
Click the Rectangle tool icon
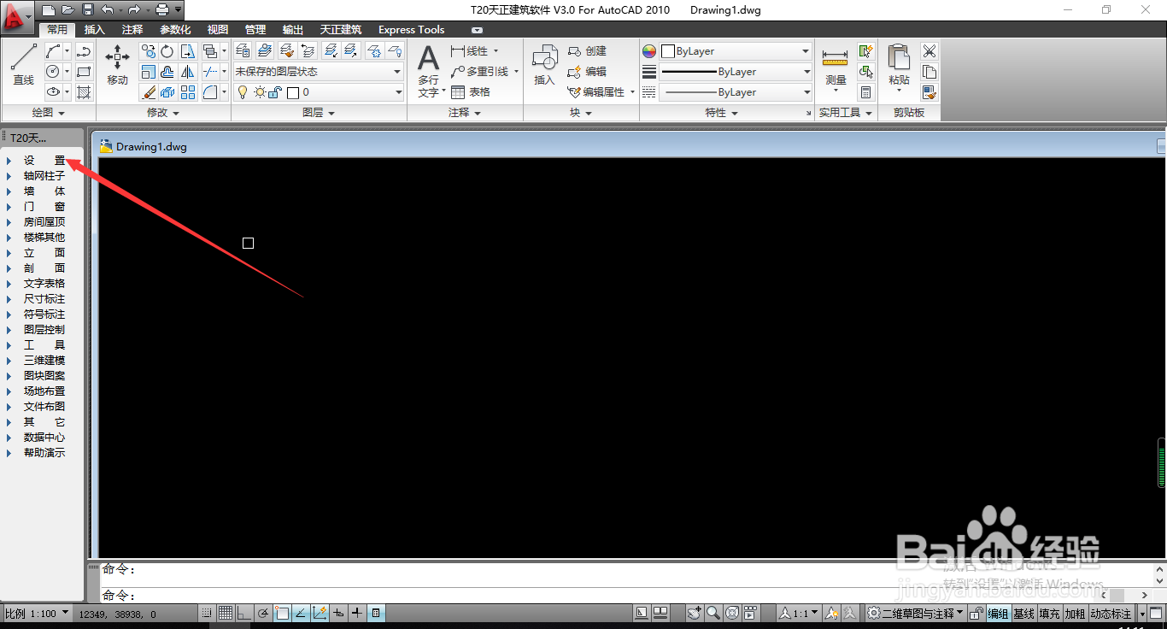tap(84, 72)
